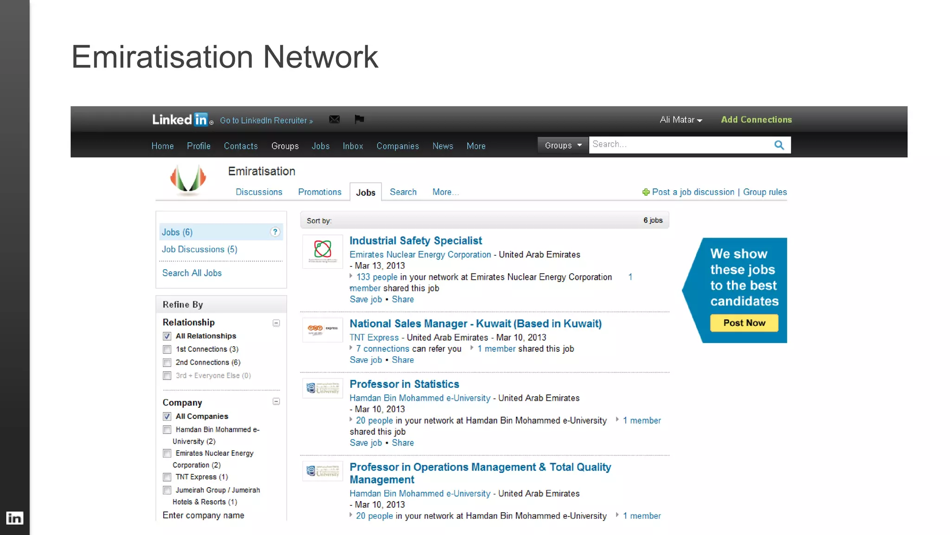Screen dimensions: 950x535
Task: Open Profile in navigation bar
Action: point(199,146)
